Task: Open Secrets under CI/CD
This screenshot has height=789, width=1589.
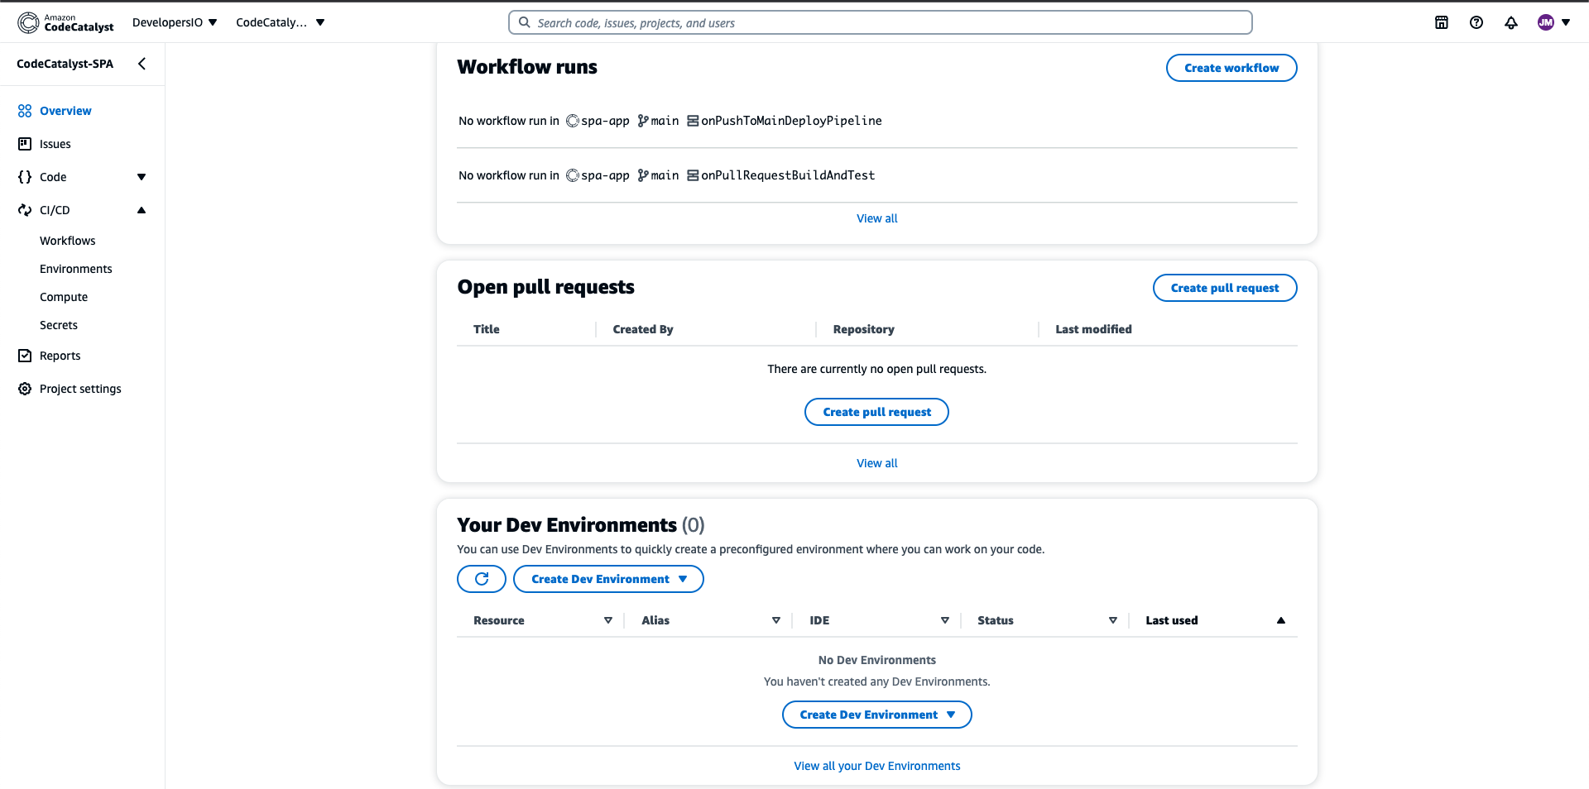Action: coord(59,325)
